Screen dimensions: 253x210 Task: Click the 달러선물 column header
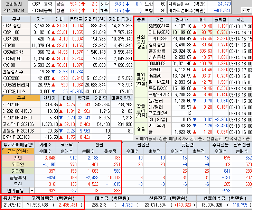tap(242, 145)
